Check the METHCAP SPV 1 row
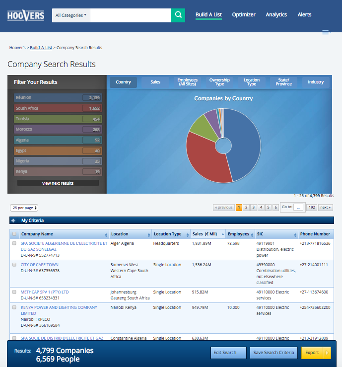342x367 pixels. [14, 292]
